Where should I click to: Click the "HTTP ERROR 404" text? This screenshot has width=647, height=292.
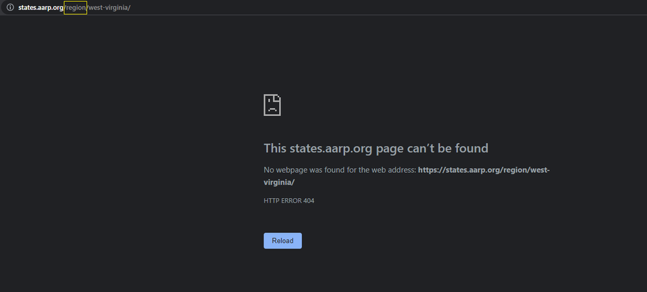click(x=288, y=201)
